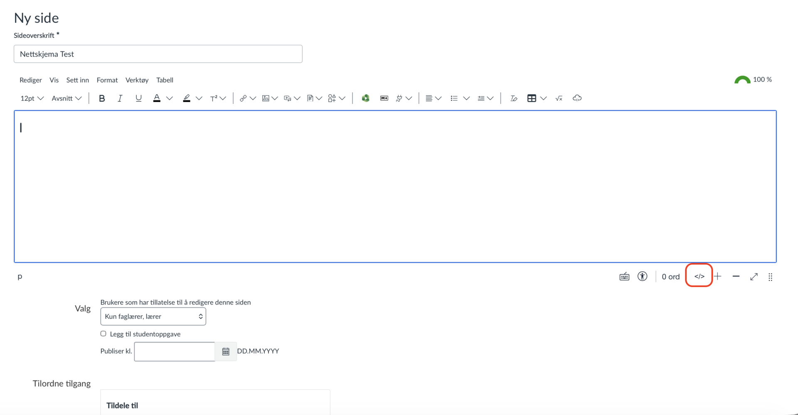Switch to the HTML editor (</>)

pyautogui.click(x=699, y=277)
